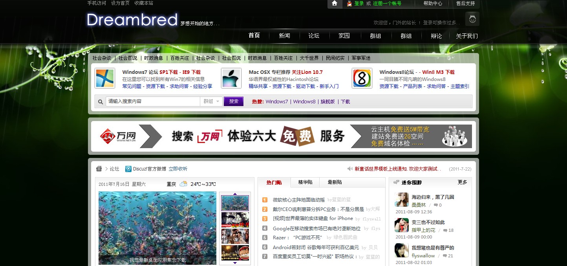Viewport: 567px width, 266px height.
Task: Open the 民间纪实 sub-navigation link
Action: (x=335, y=58)
